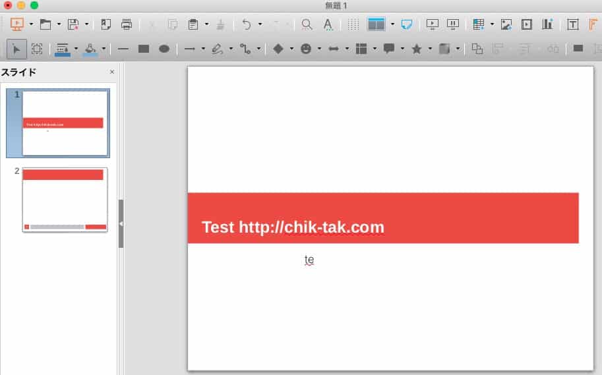Viewport: 602px width, 375px height.
Task: Expand the Undo history dropdown arrow
Action: coord(260,24)
